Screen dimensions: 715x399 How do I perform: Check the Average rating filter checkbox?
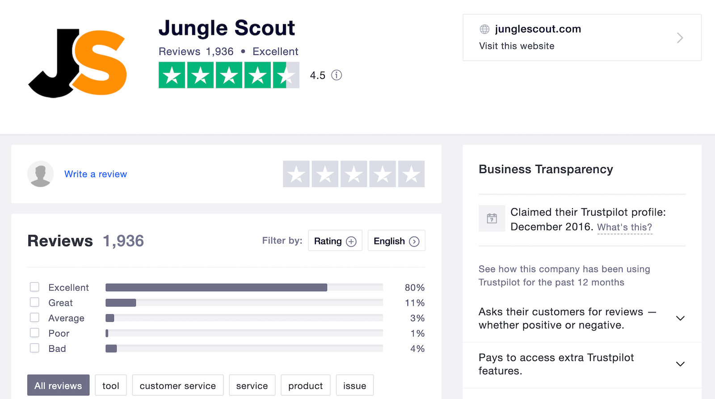pyautogui.click(x=34, y=317)
